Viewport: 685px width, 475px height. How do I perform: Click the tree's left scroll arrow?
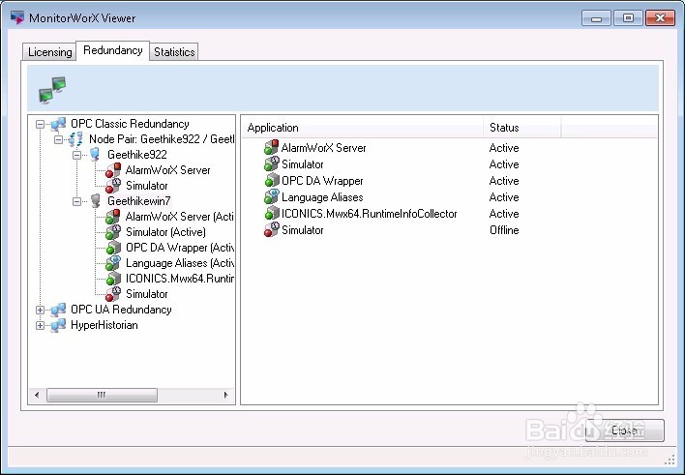pos(37,395)
